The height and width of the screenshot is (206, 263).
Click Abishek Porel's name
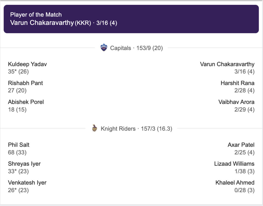26,102
